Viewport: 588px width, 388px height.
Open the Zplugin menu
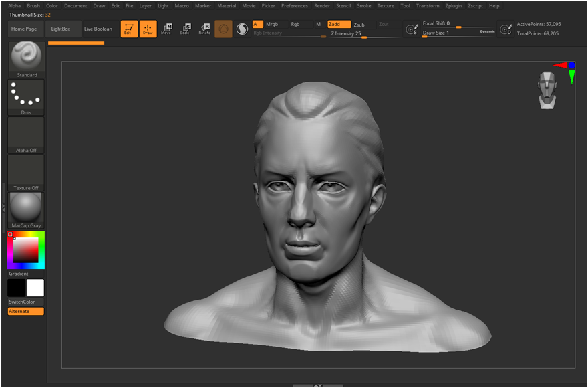point(452,6)
